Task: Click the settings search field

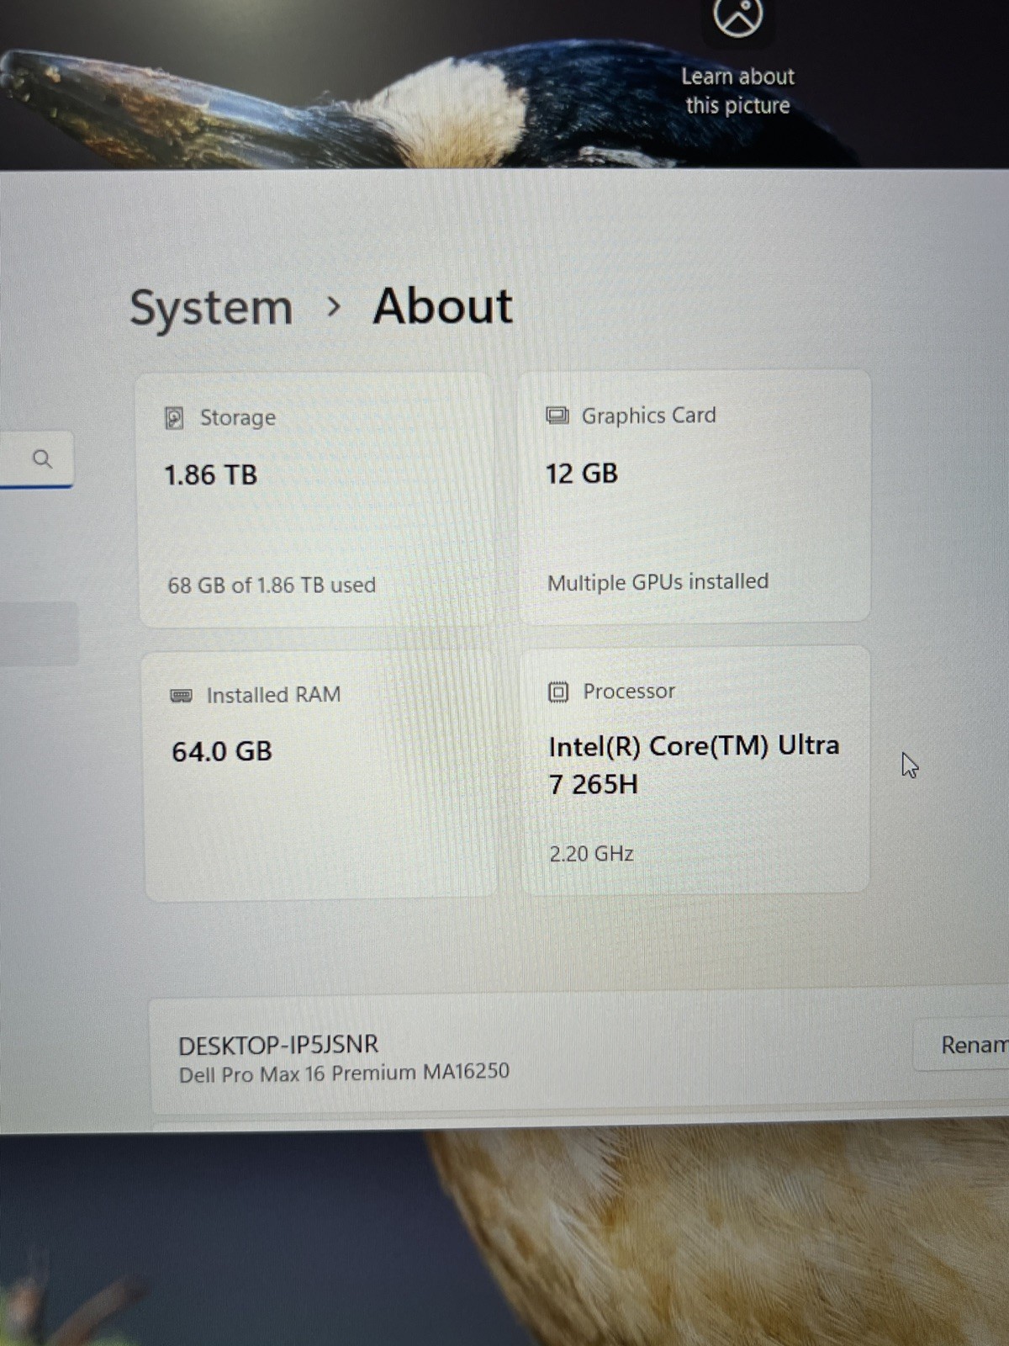Action: [x=36, y=459]
